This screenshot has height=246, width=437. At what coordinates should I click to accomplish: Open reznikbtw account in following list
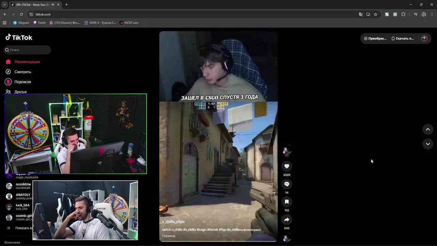click(19, 186)
